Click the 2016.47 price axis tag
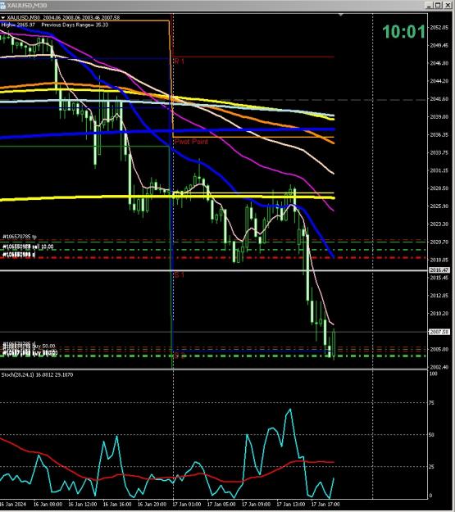Image resolution: width=455 pixels, height=512 pixels. tap(439, 270)
